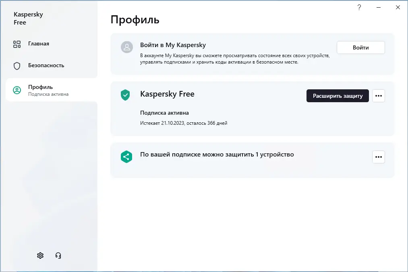Open settings via the gear icon
This screenshot has height=272, width=408.
[40, 256]
